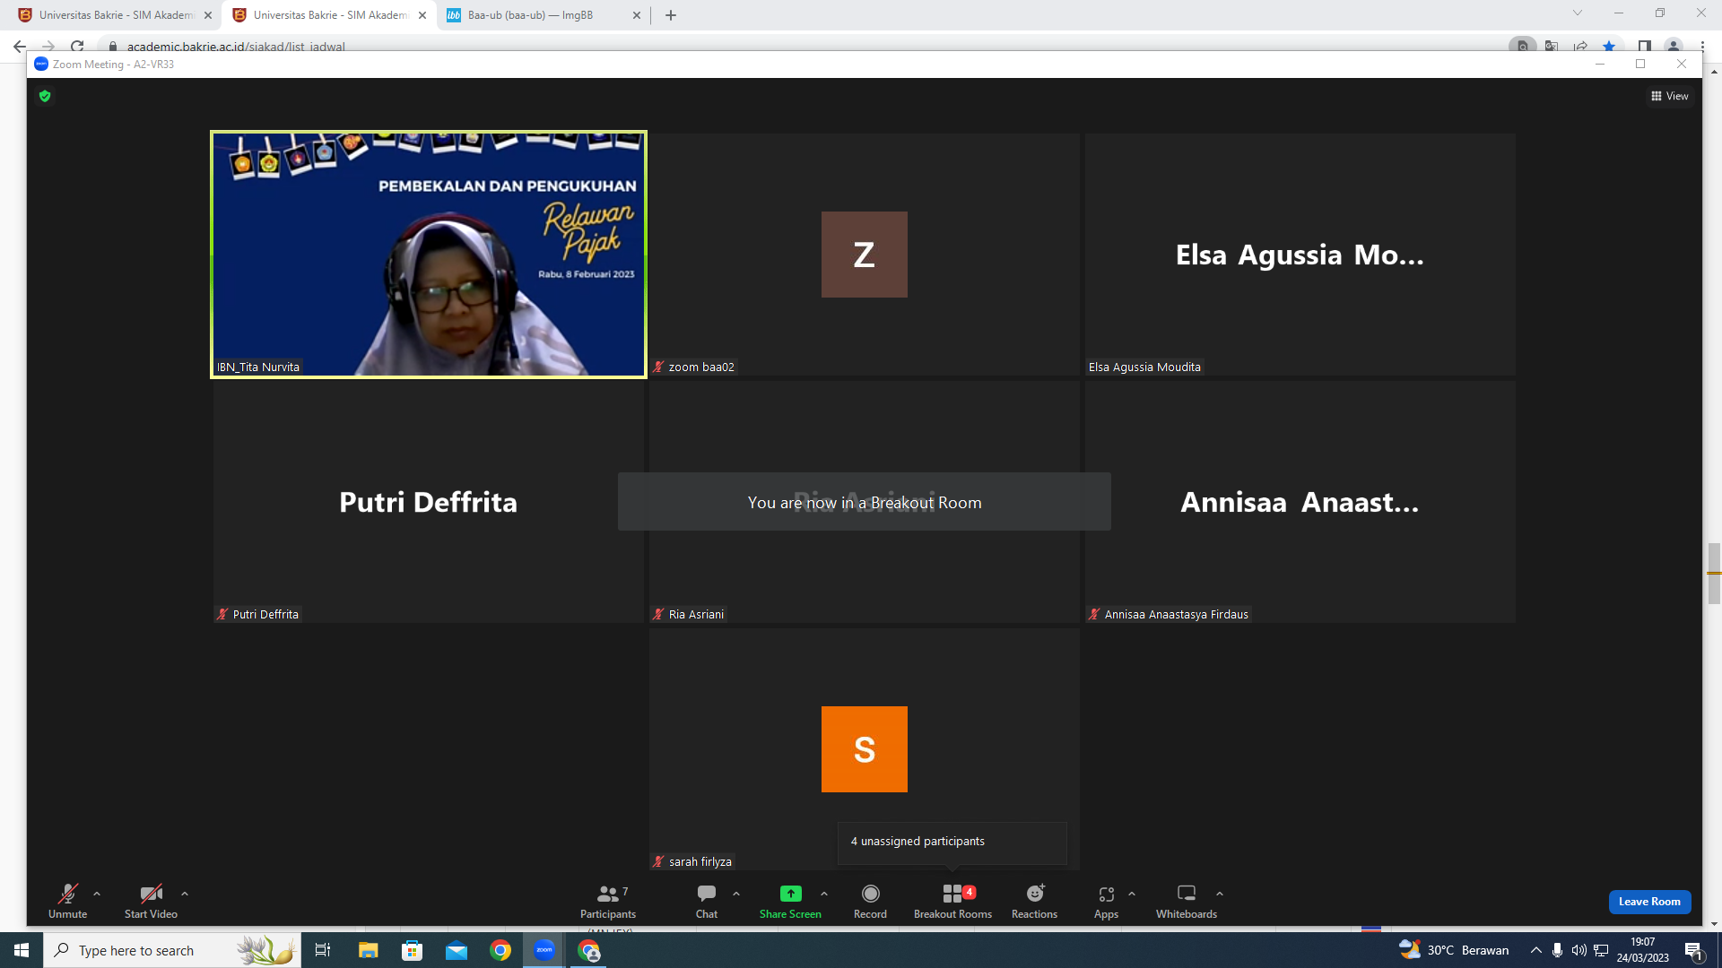Expand Share Screen options arrow
Screen dimensions: 1722x968
(824, 894)
